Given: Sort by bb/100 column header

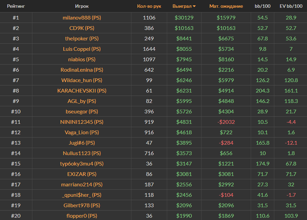Looking at the screenshot, I should (262, 6).
